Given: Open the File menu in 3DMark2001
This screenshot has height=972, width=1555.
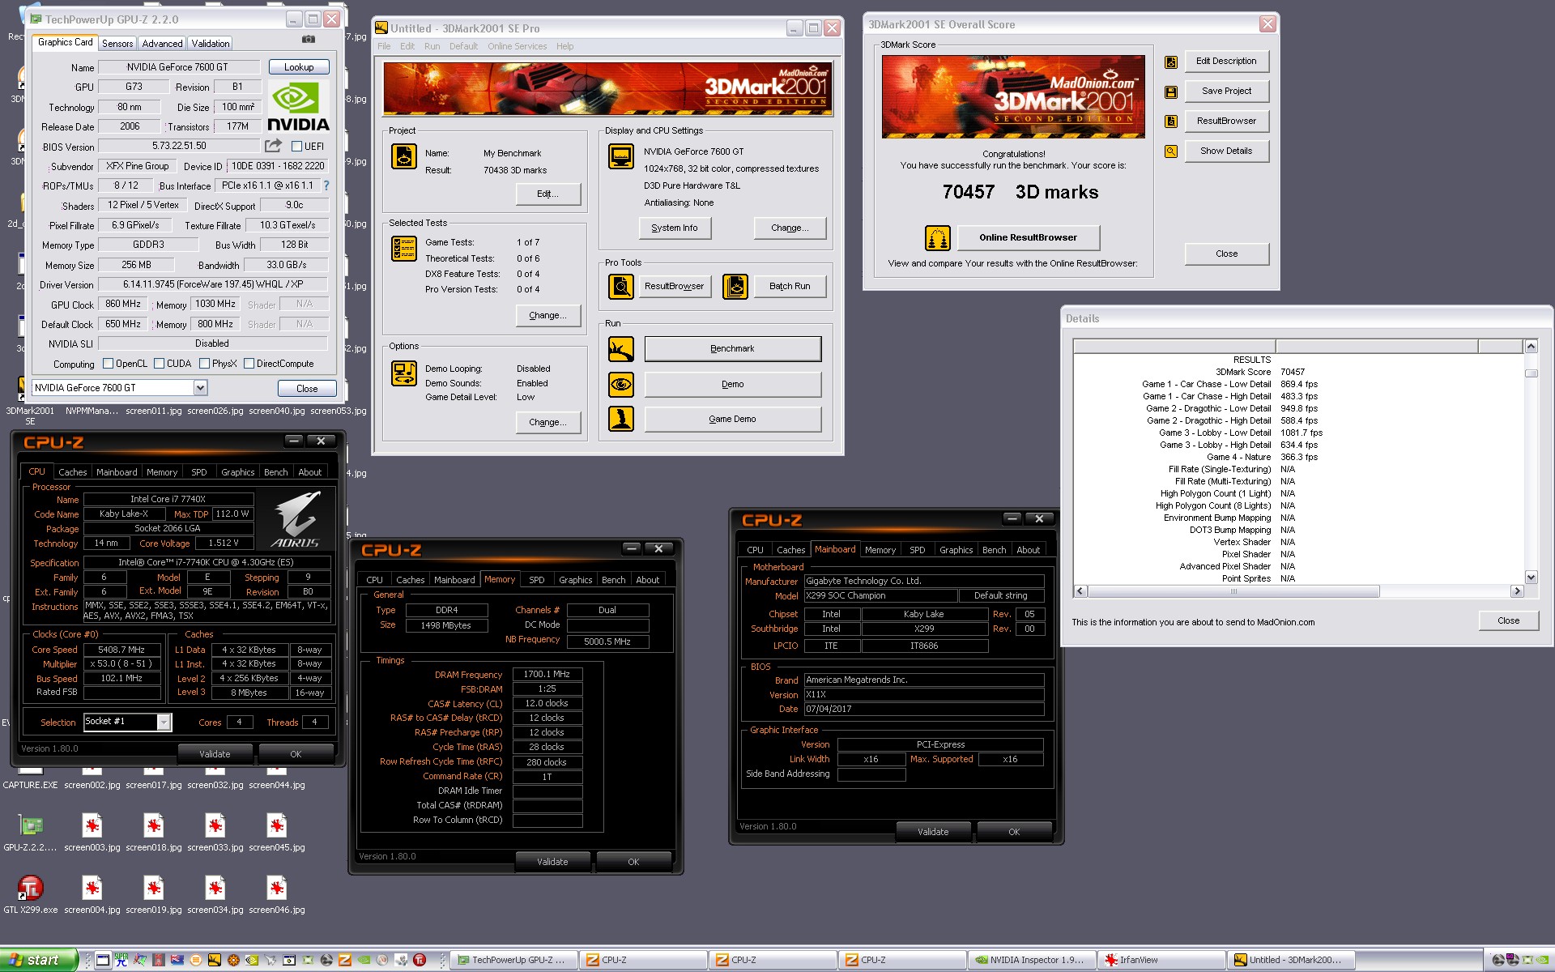Looking at the screenshot, I should point(384,46).
